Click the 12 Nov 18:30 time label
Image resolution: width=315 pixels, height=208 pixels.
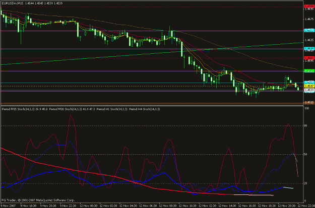pyautogui.click(x=267, y=206)
